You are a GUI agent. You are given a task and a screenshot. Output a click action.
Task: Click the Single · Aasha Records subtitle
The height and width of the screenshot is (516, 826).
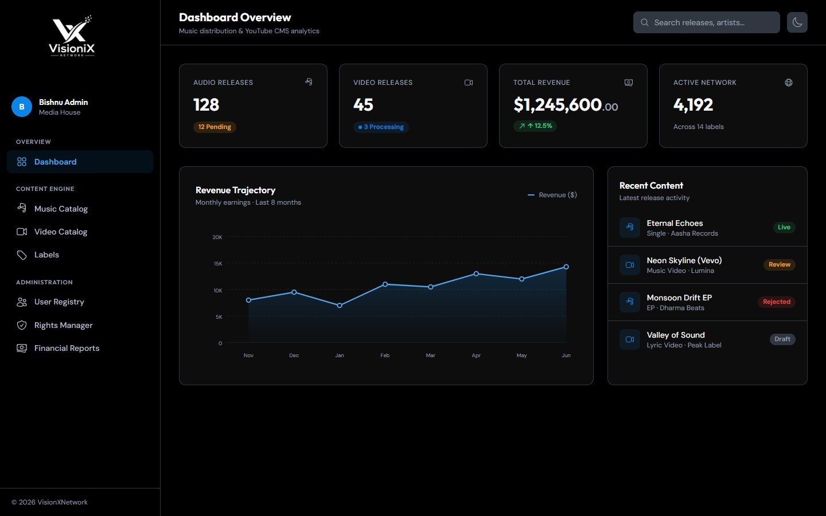683,233
